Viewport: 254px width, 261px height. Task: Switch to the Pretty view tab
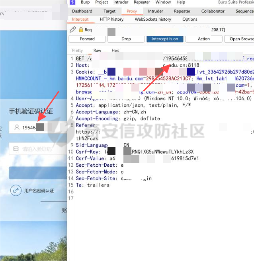(x=78, y=50)
